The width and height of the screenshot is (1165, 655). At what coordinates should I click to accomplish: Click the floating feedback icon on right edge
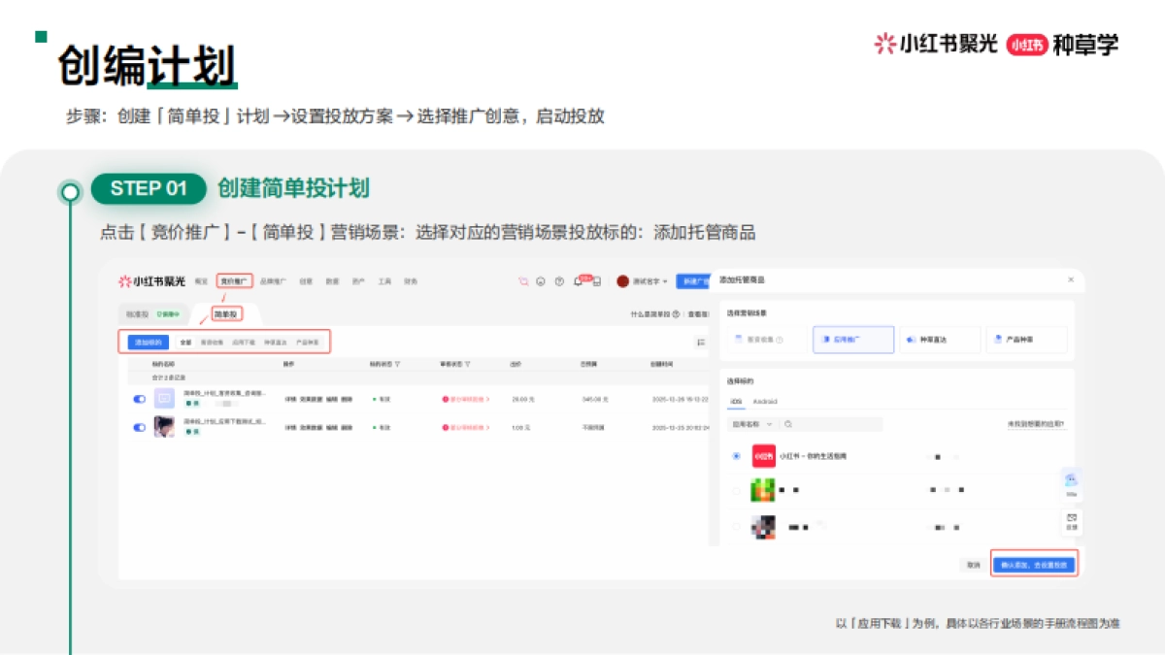1070,520
